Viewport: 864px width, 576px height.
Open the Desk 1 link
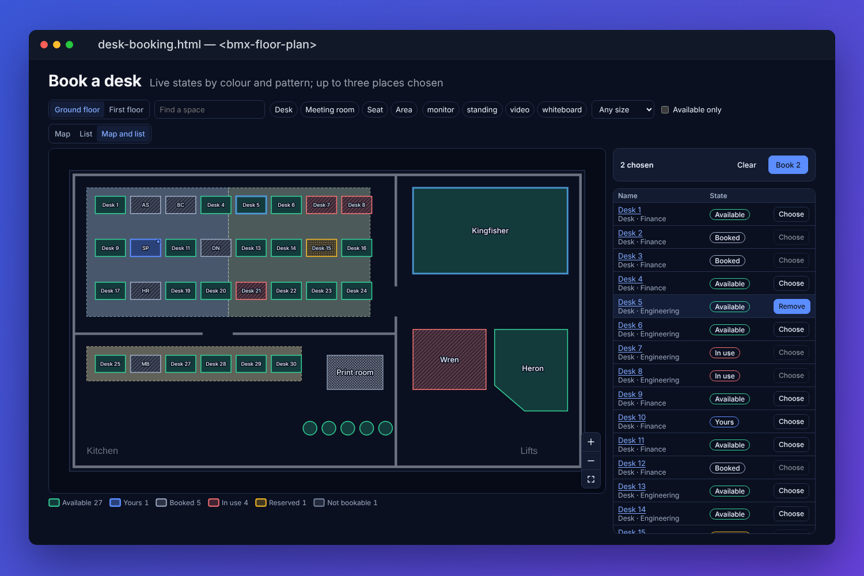630,210
